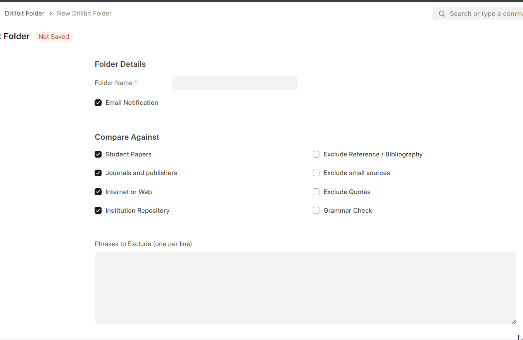Go to Drillbit Folder breadcrumb link

[24, 14]
